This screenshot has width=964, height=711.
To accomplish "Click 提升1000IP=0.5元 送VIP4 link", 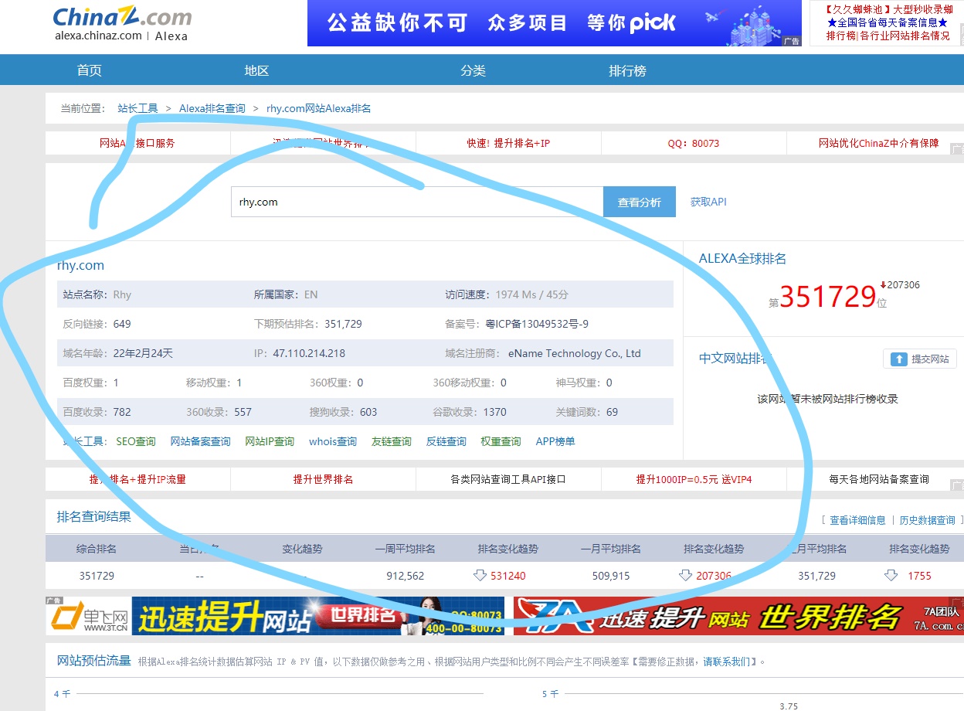I will click(x=694, y=479).
